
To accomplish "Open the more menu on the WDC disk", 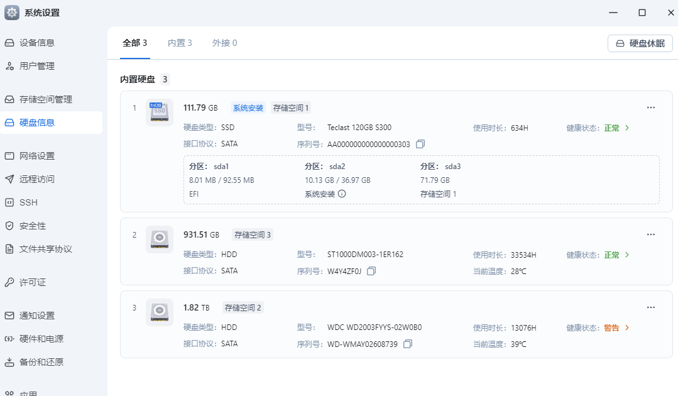I will (650, 307).
